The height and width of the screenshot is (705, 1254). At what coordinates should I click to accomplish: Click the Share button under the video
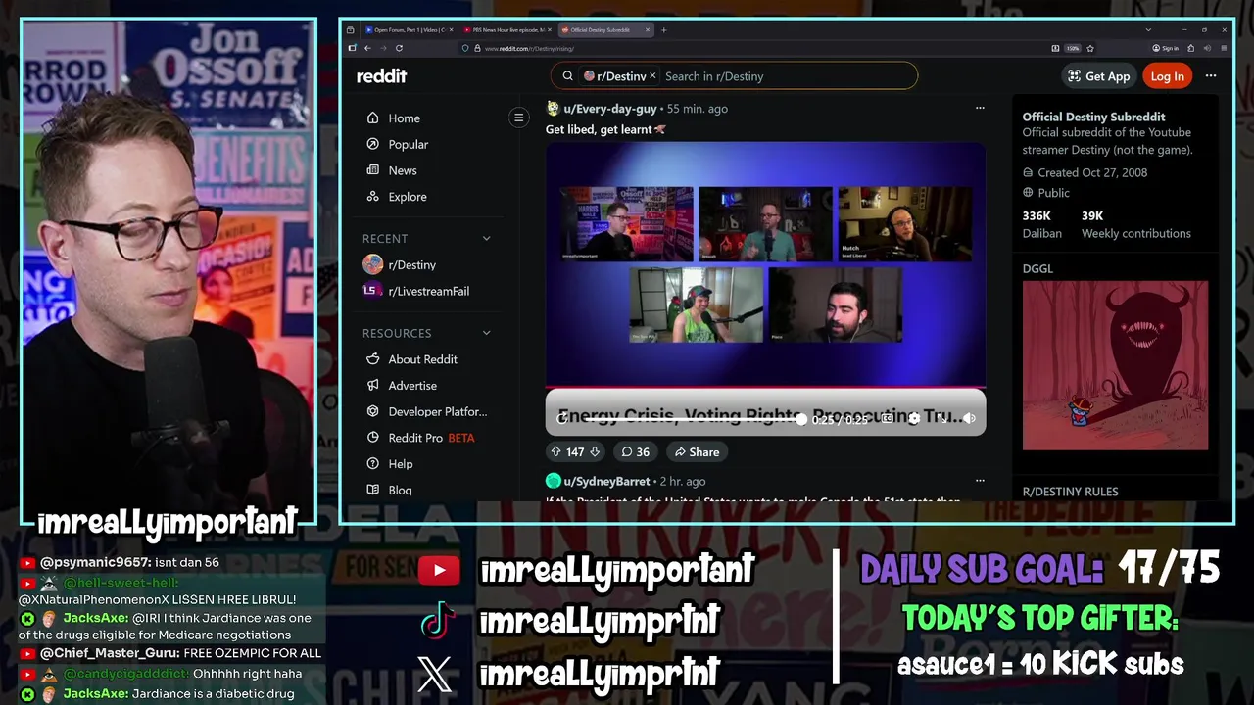pos(697,451)
